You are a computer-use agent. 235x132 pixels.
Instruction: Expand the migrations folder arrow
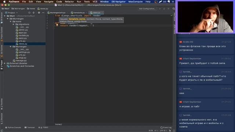point(14,24)
